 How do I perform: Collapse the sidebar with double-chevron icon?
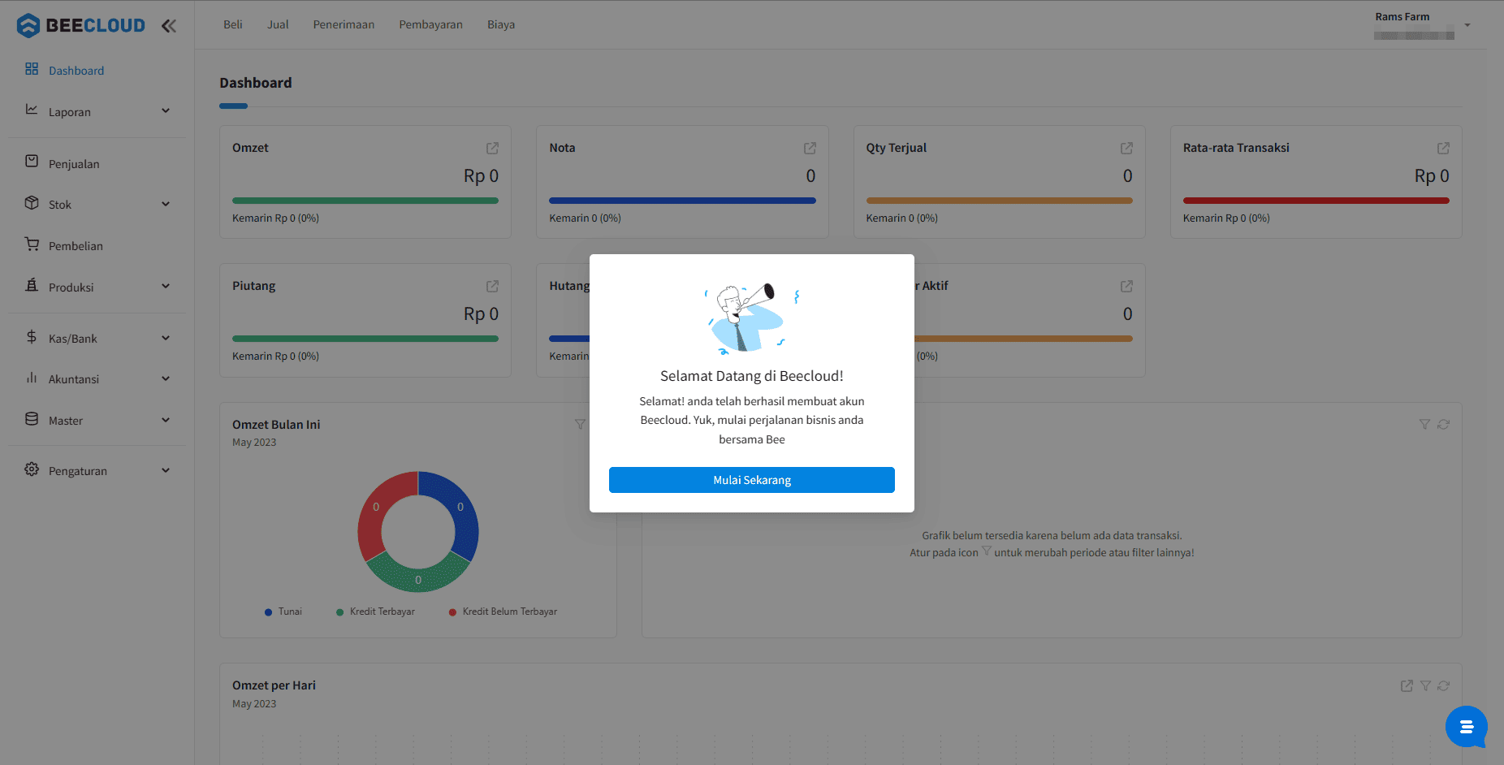click(x=169, y=26)
